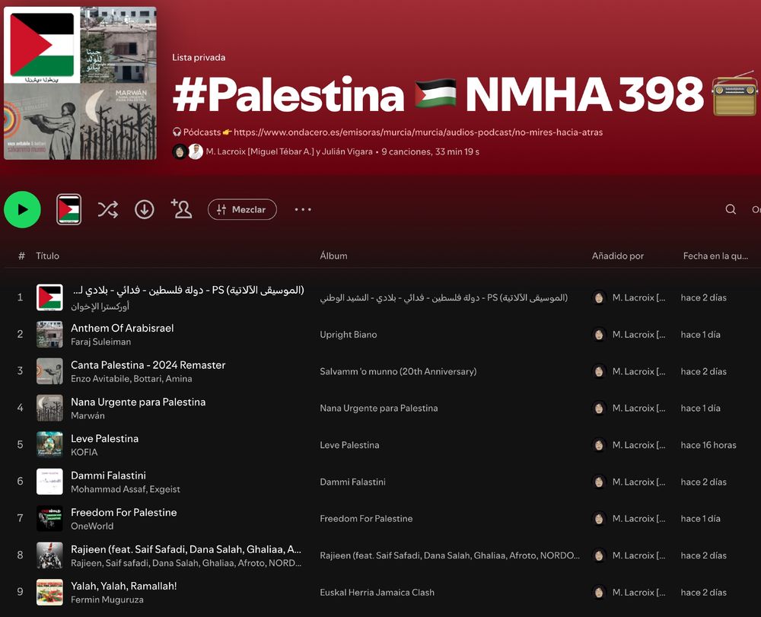The width and height of the screenshot is (761, 617).
Task: Click the Rajieen cover thumbnail
Action: coord(49,555)
